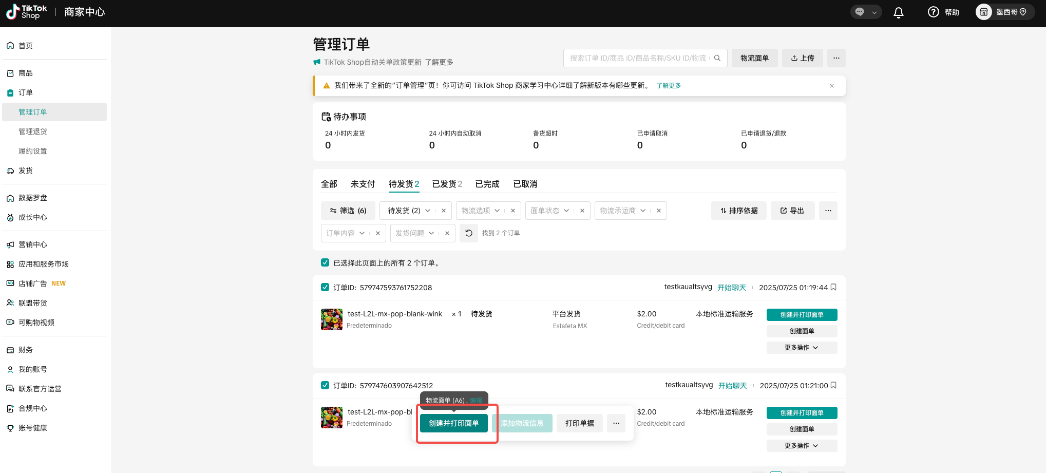Click the first order's product thumbnail
This screenshot has height=473, width=1046.
pos(332,319)
